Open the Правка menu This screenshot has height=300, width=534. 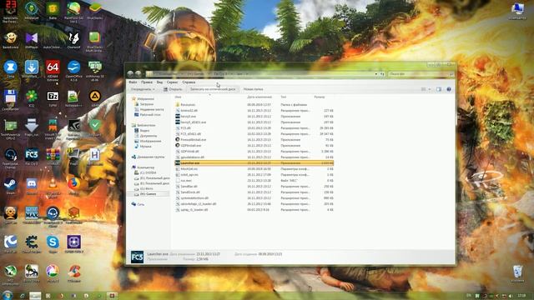point(147,82)
